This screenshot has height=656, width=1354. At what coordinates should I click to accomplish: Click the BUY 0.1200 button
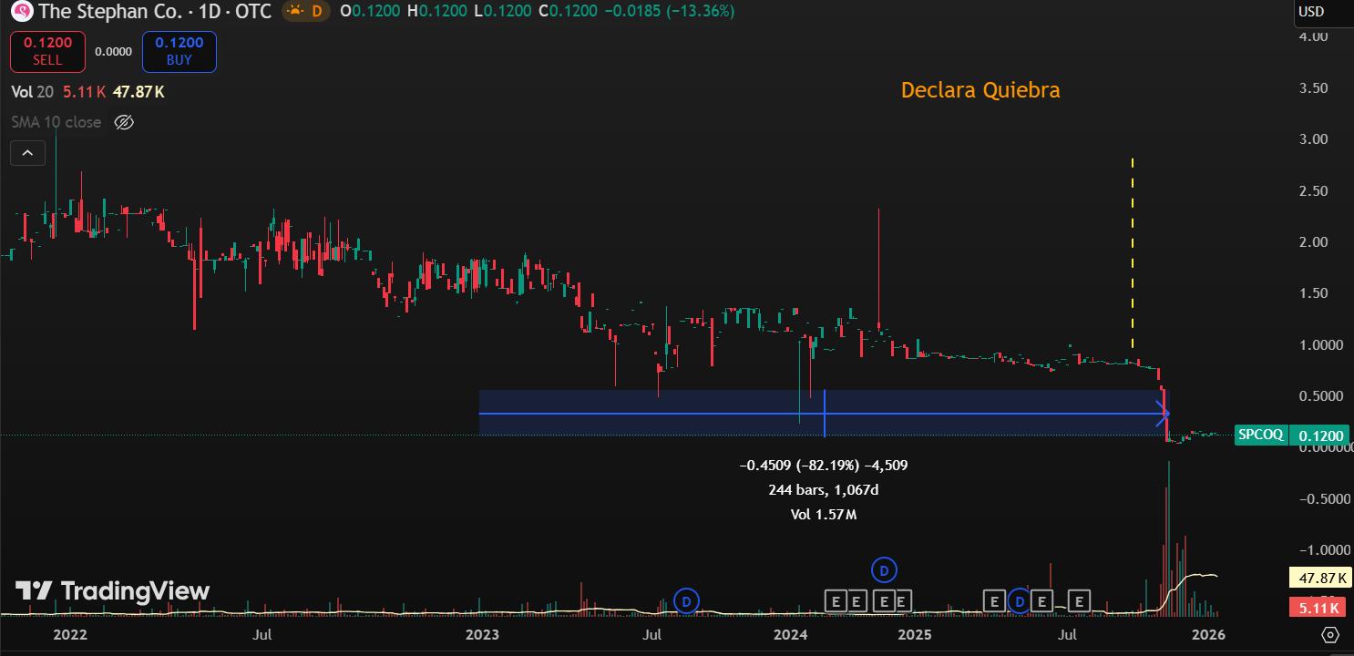pyautogui.click(x=179, y=51)
